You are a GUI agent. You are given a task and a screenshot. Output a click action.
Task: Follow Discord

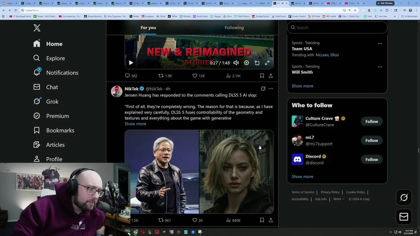371,160
